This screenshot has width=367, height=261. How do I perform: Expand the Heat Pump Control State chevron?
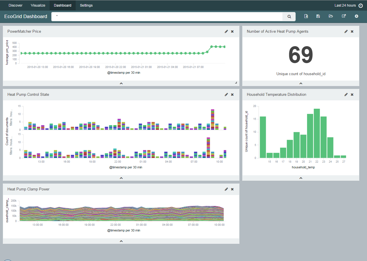pos(121,178)
